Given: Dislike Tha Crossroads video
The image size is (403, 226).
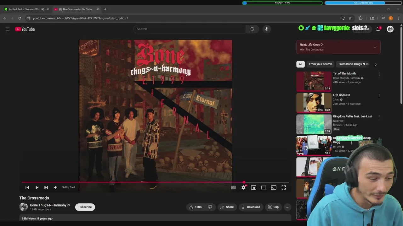Looking at the screenshot, I should click(x=210, y=207).
